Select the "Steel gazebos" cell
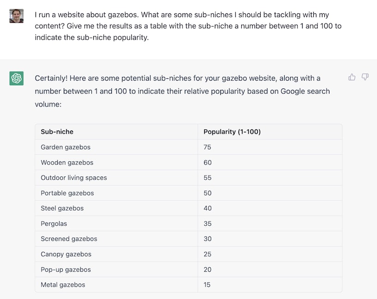Viewport: 377px width, 299px height. 62,208
